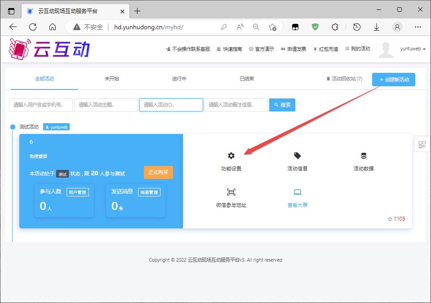Switch to 已结束 tab
This screenshot has width=431, height=303.
pyautogui.click(x=247, y=79)
